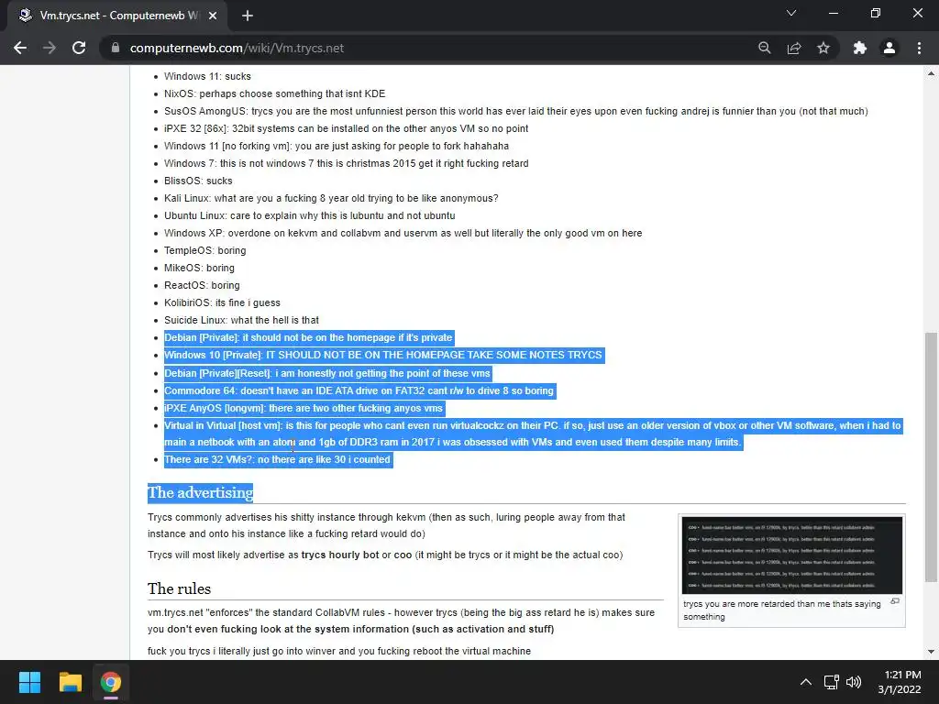Click the 'iPXE AnyOS [longvm]' entry

pyautogui.click(x=304, y=408)
